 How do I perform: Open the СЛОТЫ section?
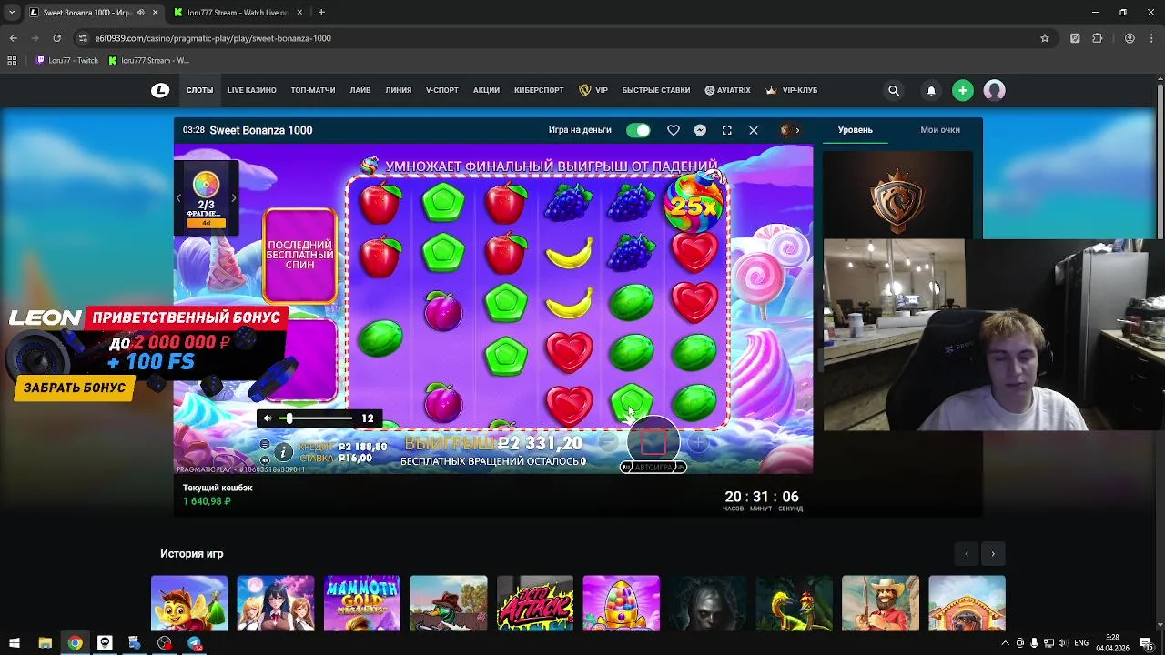pyautogui.click(x=199, y=90)
